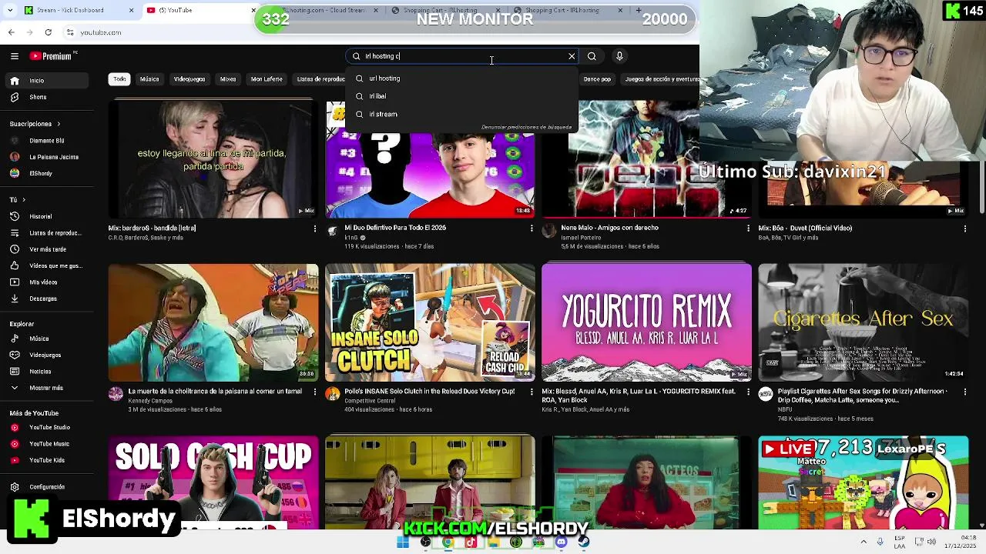The height and width of the screenshot is (554, 986).
Task: Select the 'Música' filter chip
Action: pyautogui.click(x=149, y=79)
